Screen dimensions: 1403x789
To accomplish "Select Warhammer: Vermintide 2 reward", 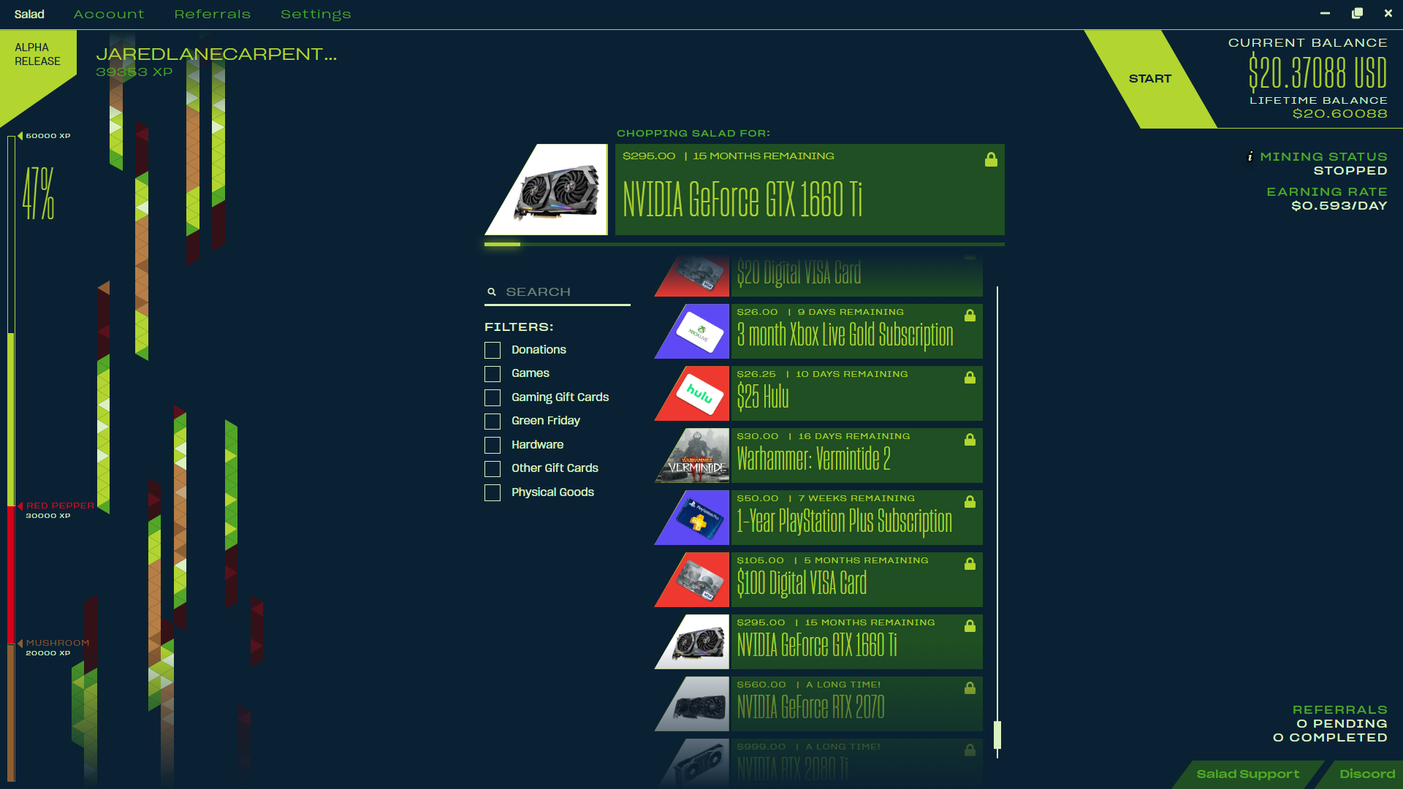I will click(x=856, y=456).
